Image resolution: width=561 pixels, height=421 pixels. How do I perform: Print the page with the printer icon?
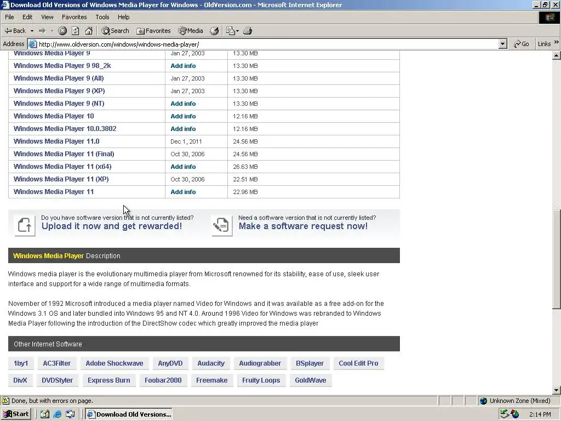pyautogui.click(x=248, y=31)
